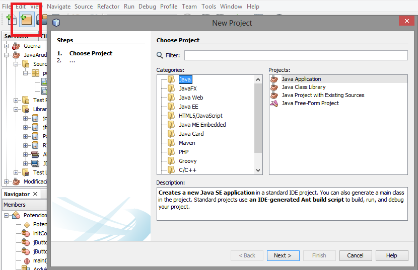Select the Java category
The height and width of the screenshot is (270, 418).
tap(185, 79)
